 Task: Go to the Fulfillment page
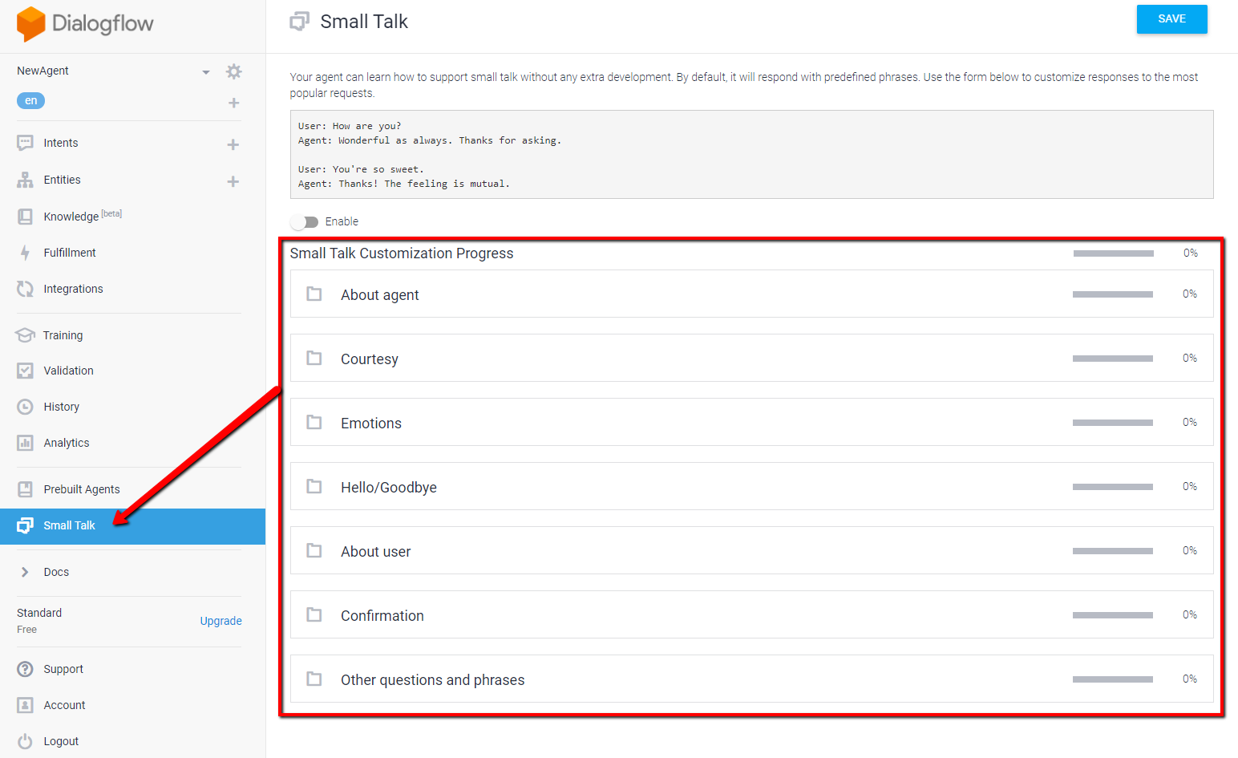[x=70, y=253]
